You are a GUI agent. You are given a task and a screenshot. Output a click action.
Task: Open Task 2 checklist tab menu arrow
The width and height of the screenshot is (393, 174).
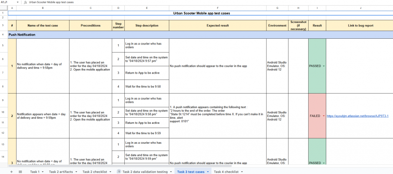[x=111, y=172]
